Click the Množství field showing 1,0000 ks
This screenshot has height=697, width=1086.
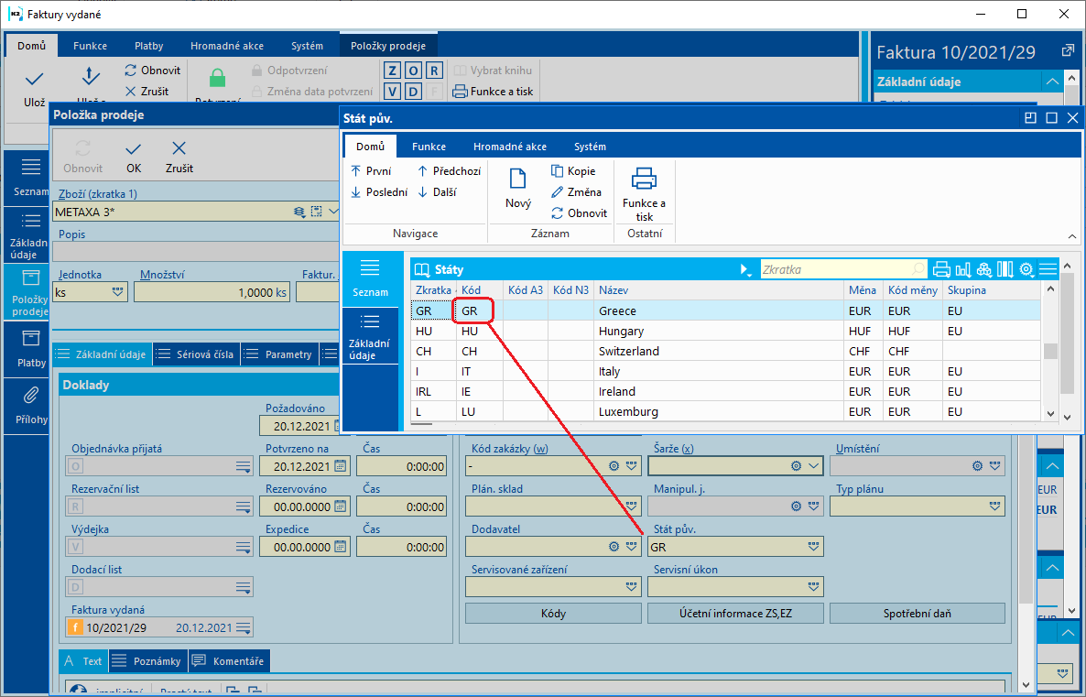(212, 292)
